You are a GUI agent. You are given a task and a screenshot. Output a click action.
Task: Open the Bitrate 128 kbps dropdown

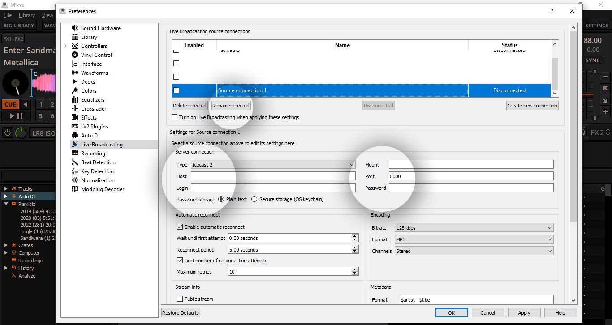(x=474, y=228)
